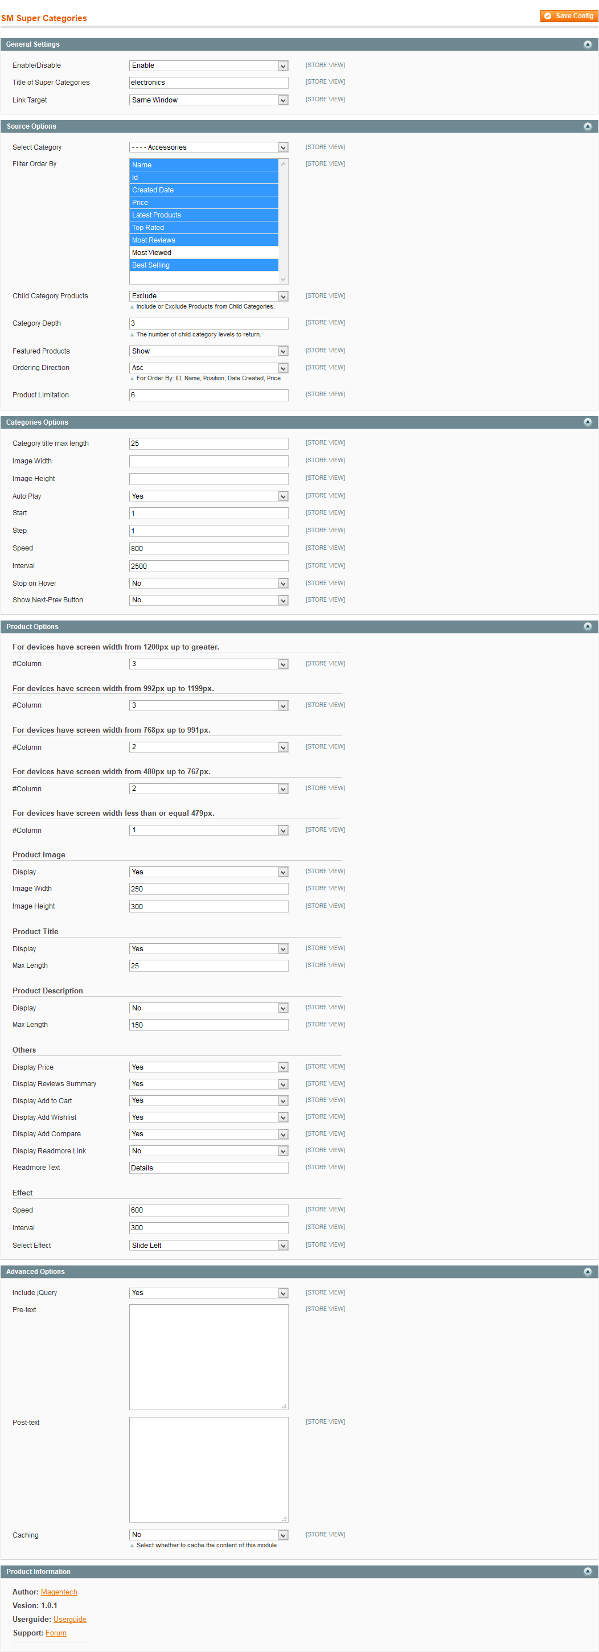Edit Product Description Max Length field (150)
Screen dimensions: 599x1652
point(208,1025)
